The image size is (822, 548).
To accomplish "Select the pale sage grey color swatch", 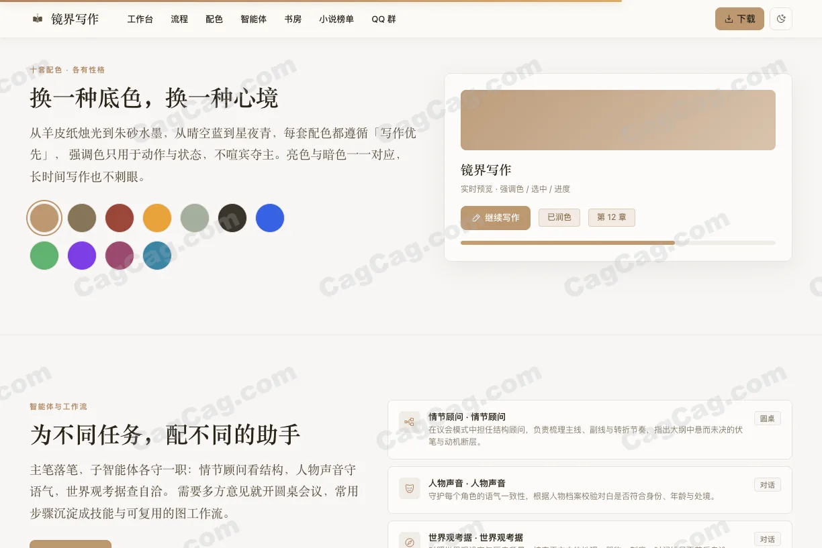I will (x=195, y=218).
